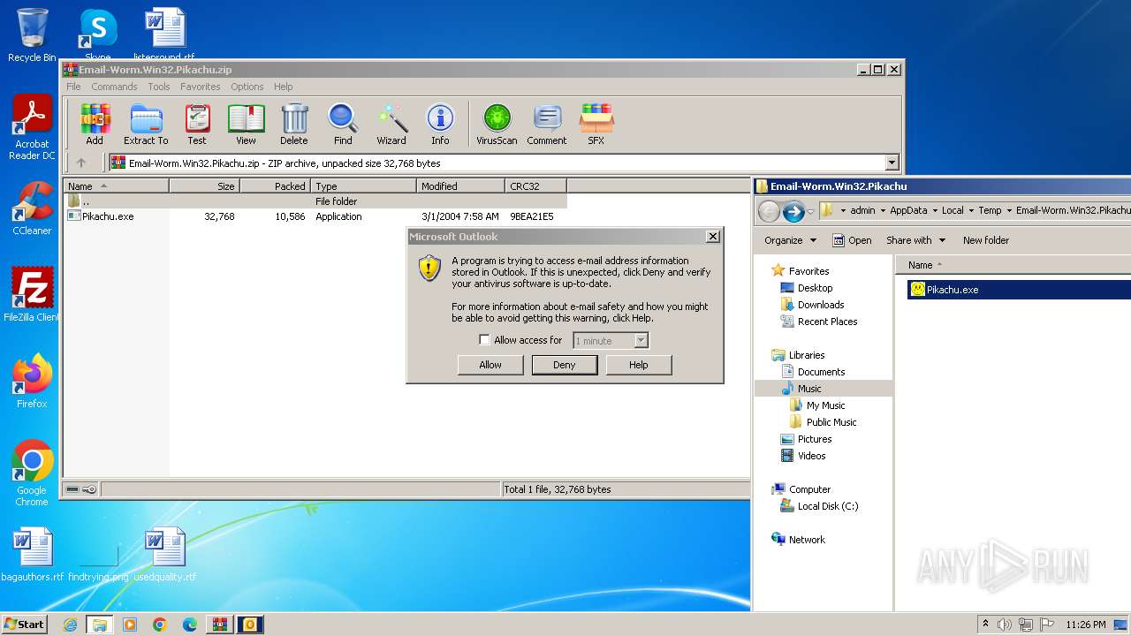1131x636 pixels.
Task: Show hidden system tray icons
Action: 985,625
